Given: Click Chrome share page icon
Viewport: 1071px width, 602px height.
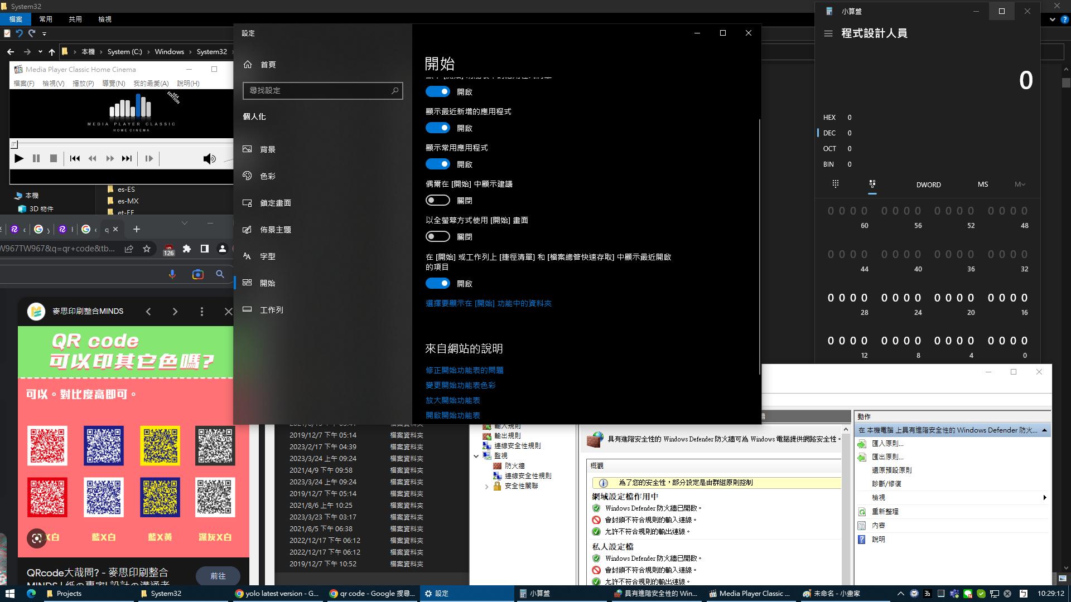Looking at the screenshot, I should [x=129, y=249].
